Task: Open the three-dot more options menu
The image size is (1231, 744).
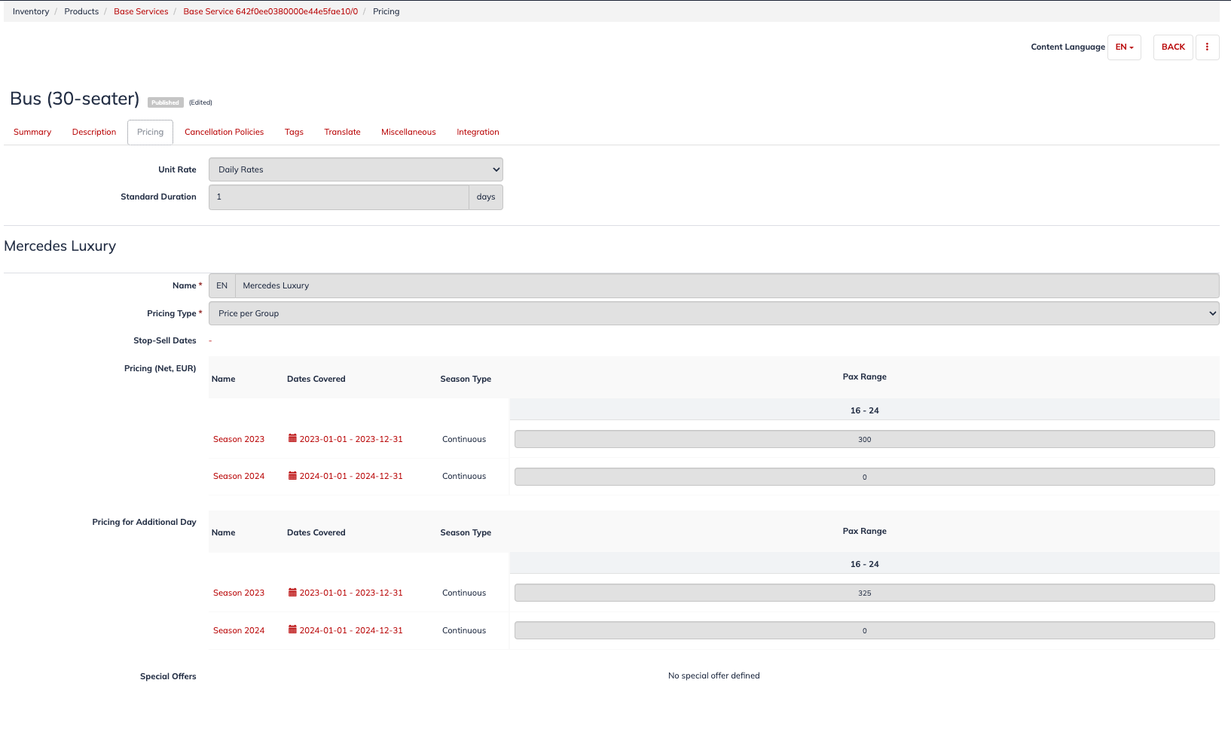Action: coord(1207,47)
